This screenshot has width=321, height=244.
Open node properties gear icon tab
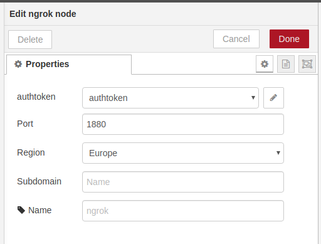pos(265,64)
